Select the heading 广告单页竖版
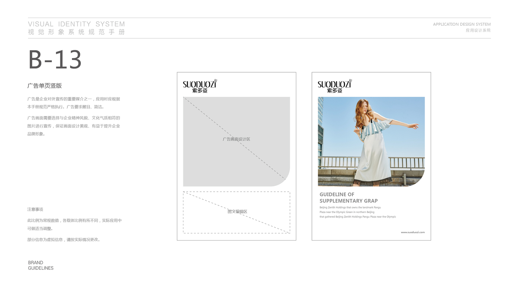Screen dimensions: 509x286 click(44, 86)
